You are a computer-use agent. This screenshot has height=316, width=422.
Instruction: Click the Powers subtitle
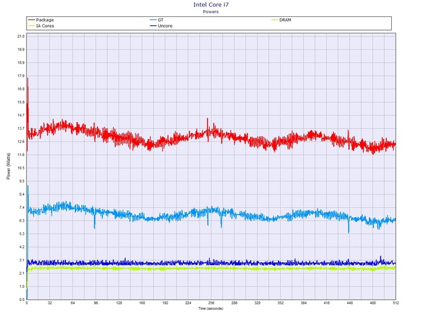[x=211, y=12]
